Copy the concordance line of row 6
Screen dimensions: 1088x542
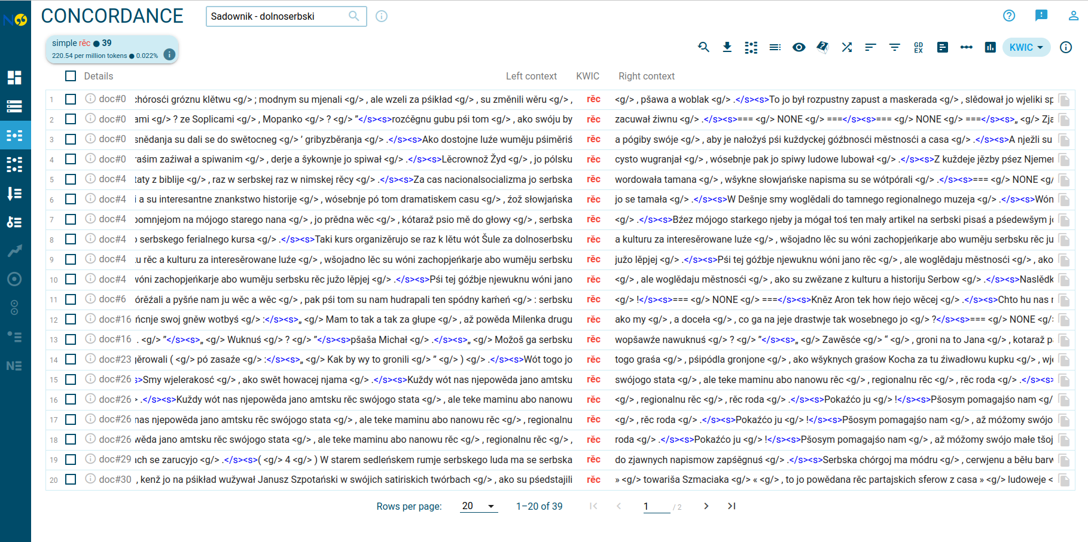(x=1064, y=200)
